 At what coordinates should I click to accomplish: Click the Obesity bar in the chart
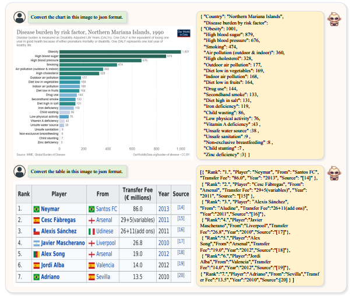120,52
